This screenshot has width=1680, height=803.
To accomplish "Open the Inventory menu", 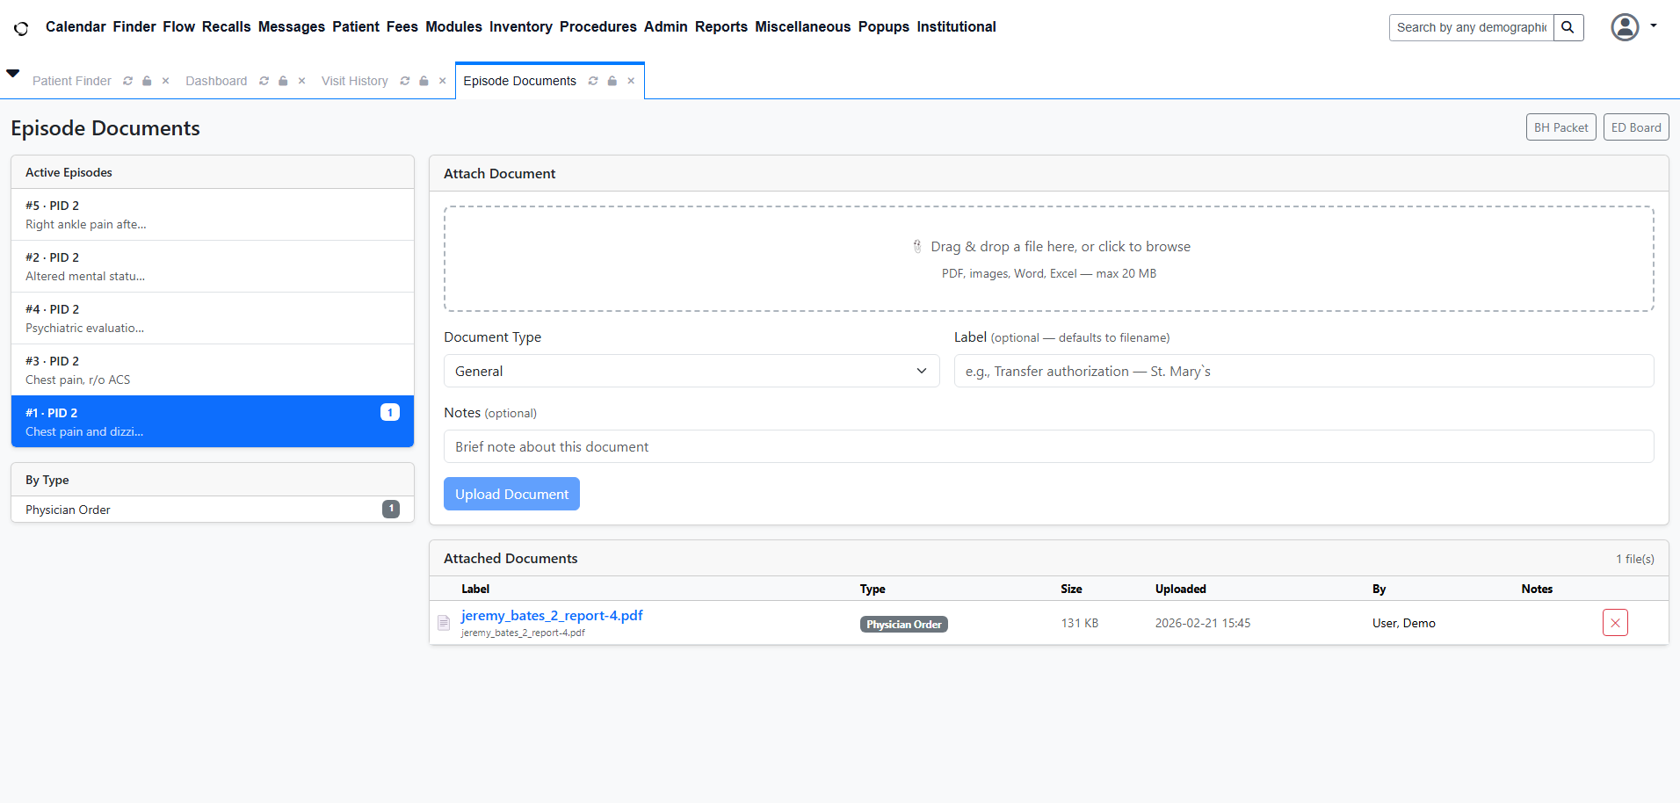I will (x=520, y=27).
